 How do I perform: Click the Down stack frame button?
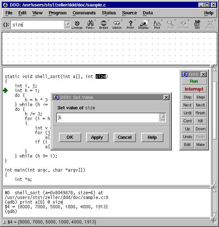pos(200,129)
